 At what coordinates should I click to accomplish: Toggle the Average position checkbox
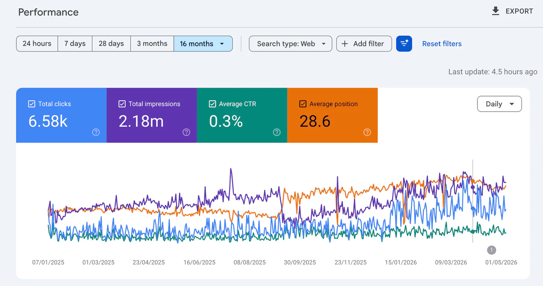click(x=303, y=104)
